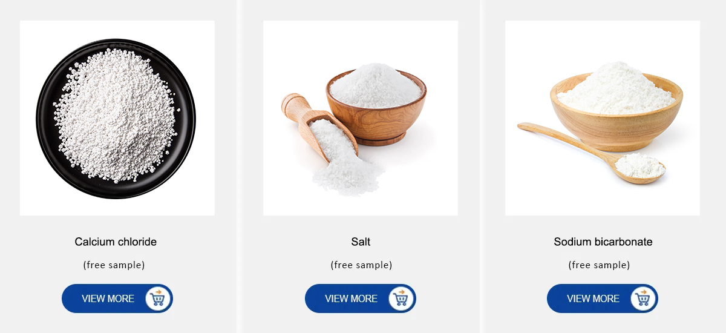Open the Calcium chloride product title
The image size is (726, 333).
pyautogui.click(x=116, y=242)
